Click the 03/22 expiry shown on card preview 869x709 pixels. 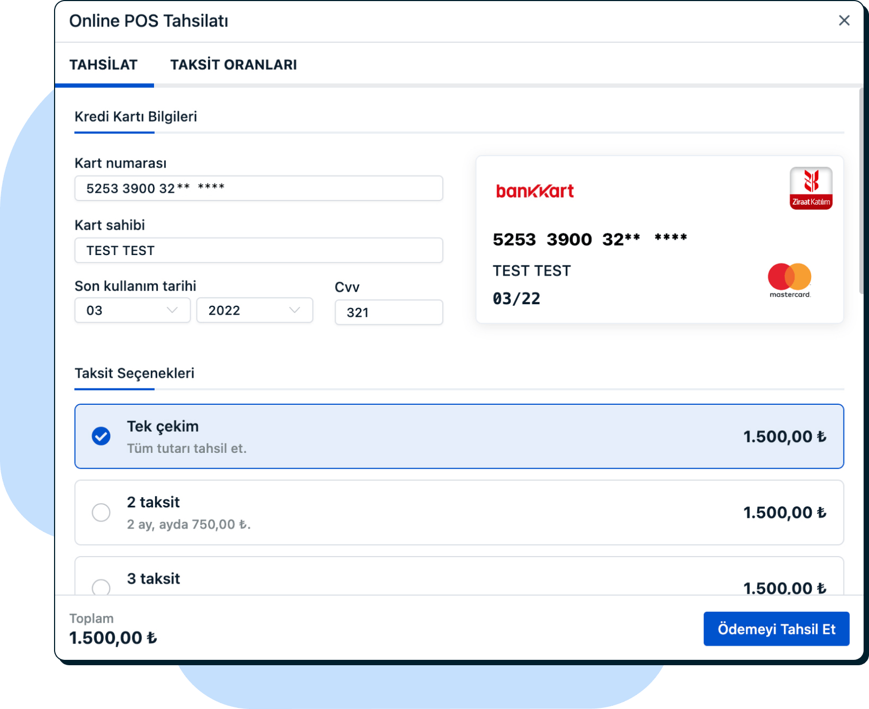click(x=517, y=298)
